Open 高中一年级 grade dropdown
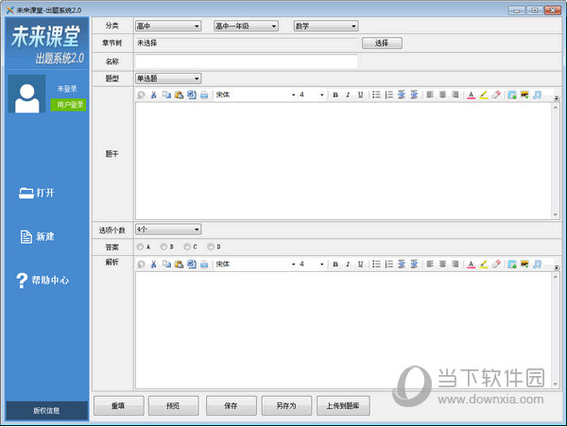 pyautogui.click(x=246, y=26)
